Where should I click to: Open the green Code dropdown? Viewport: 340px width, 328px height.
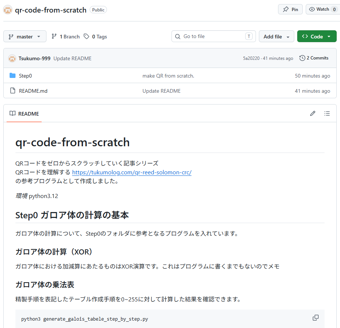point(316,37)
